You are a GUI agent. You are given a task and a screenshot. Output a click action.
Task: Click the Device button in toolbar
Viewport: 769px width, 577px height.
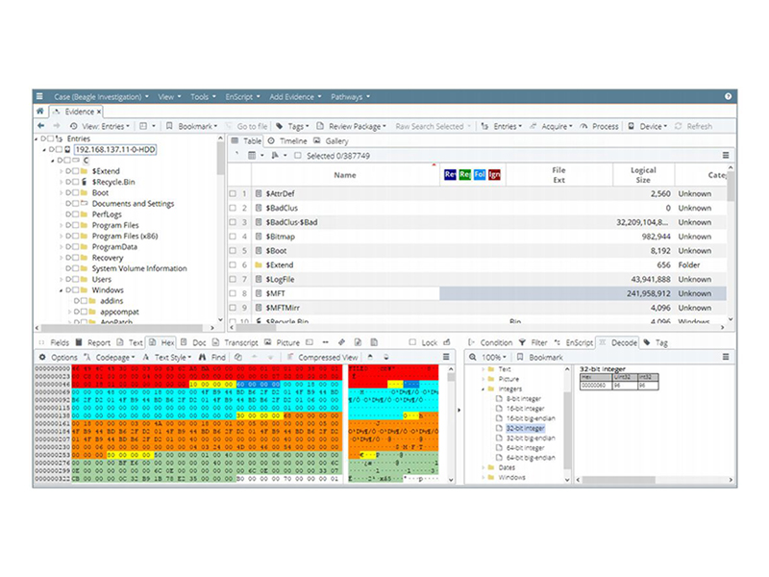647,126
